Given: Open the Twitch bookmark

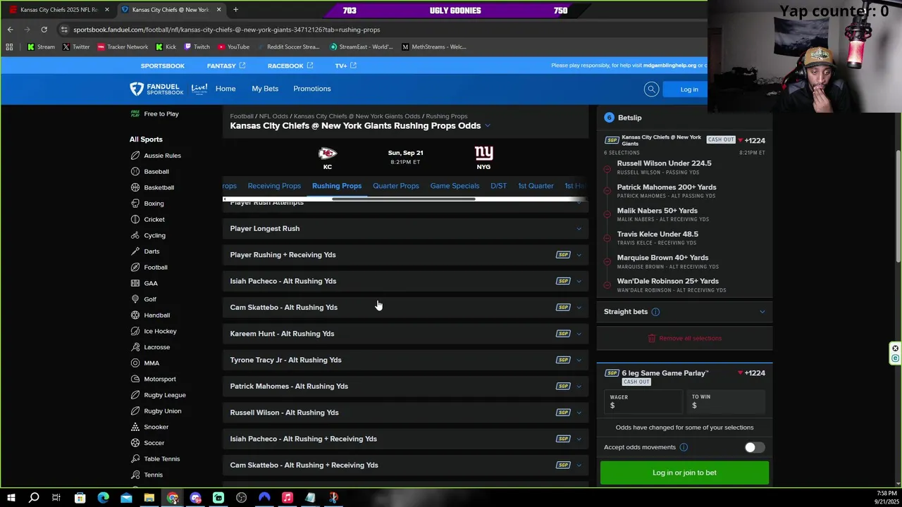Looking at the screenshot, I should point(197,47).
